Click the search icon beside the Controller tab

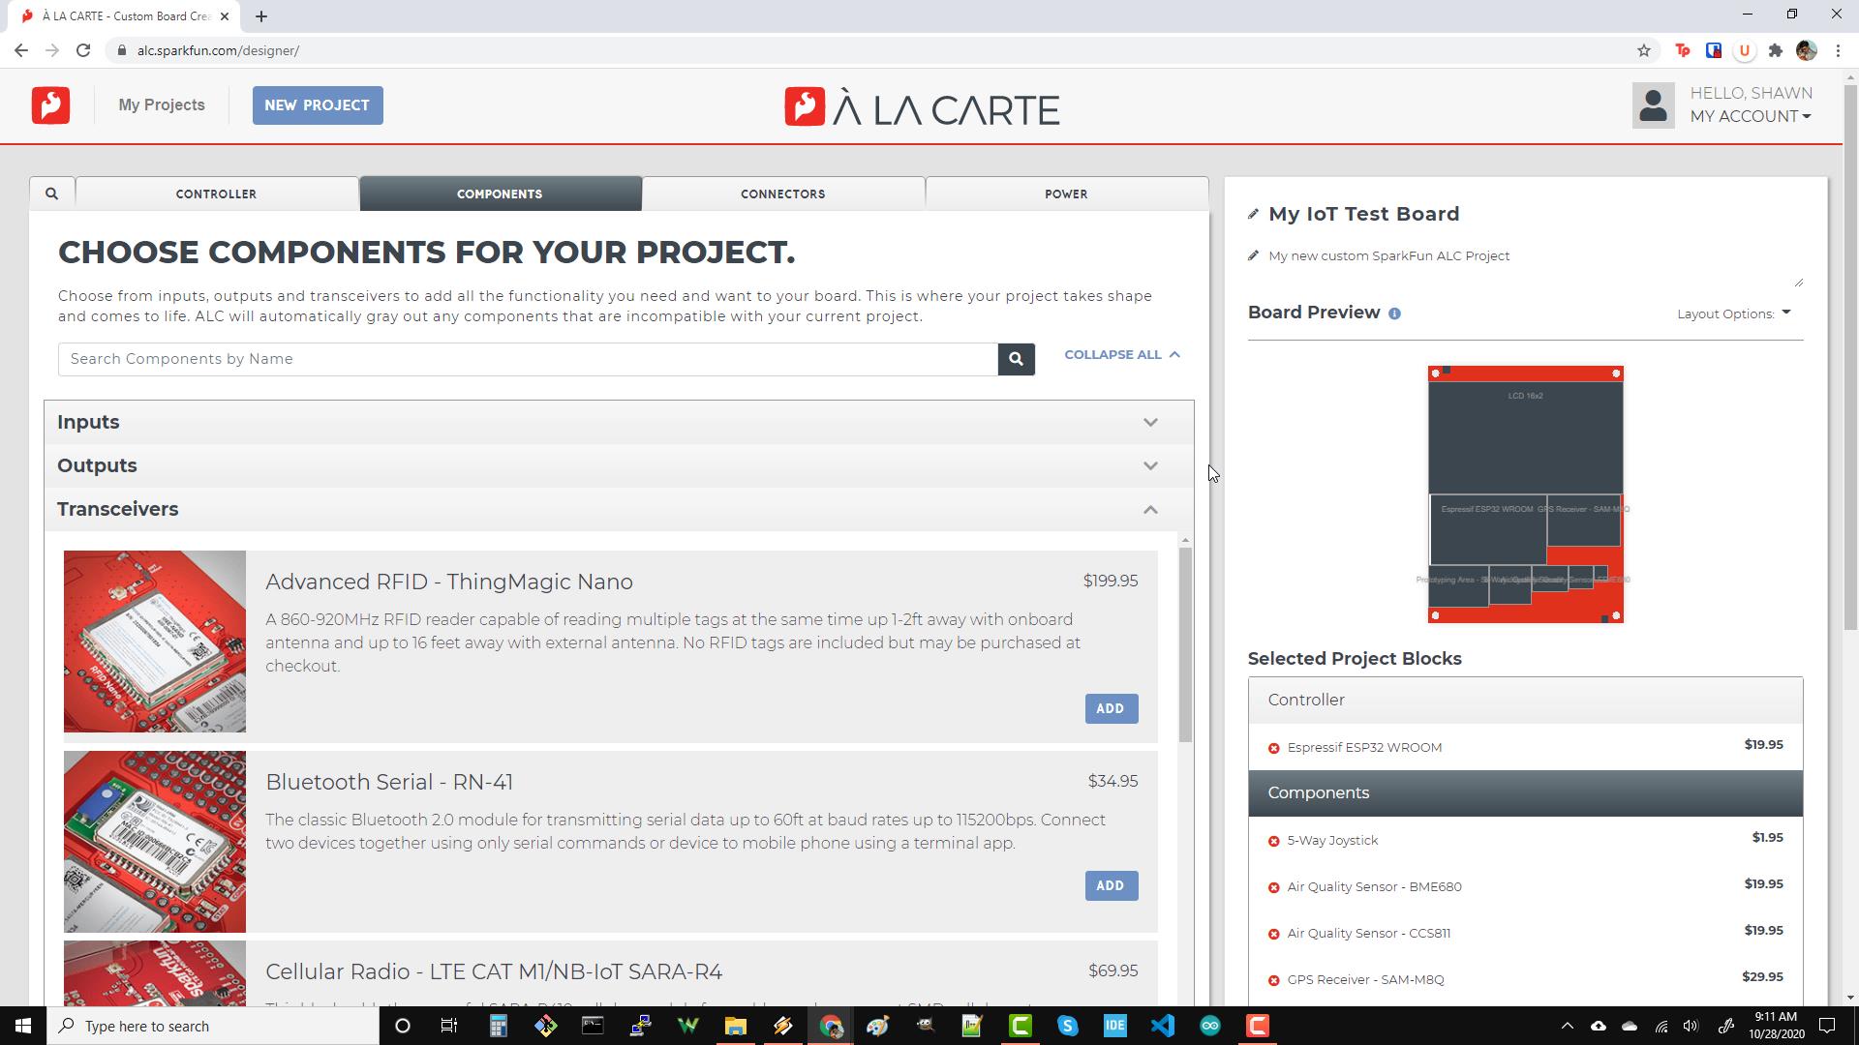click(x=51, y=193)
